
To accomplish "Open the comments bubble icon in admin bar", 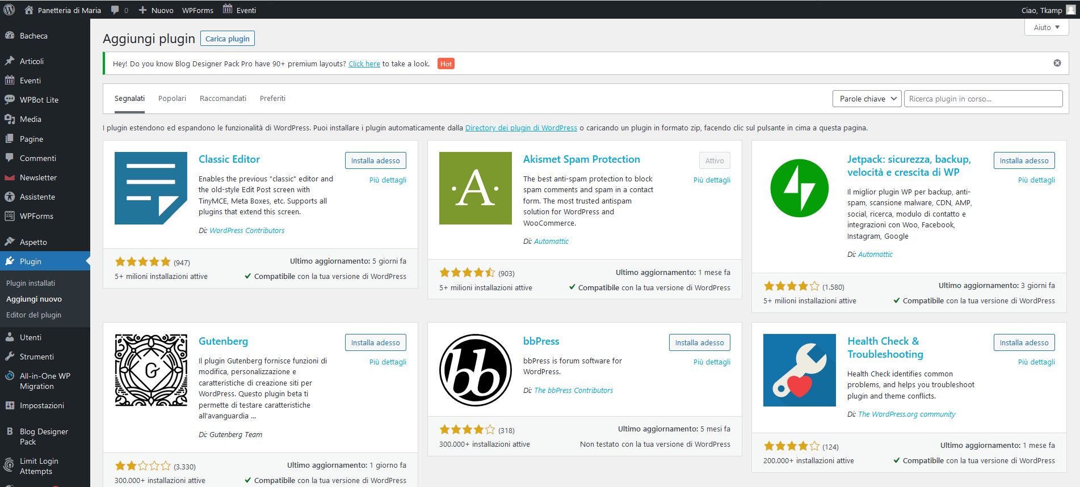I will [x=115, y=10].
